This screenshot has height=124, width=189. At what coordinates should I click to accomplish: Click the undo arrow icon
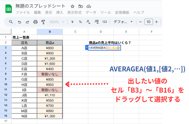(x=19, y=22)
